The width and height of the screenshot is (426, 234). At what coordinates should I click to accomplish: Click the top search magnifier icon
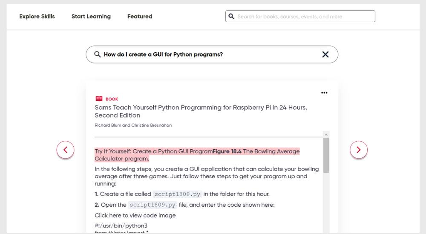click(x=231, y=16)
